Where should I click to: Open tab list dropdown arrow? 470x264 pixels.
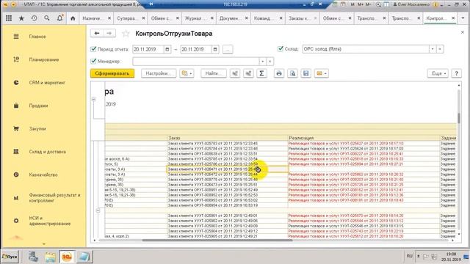463,18
